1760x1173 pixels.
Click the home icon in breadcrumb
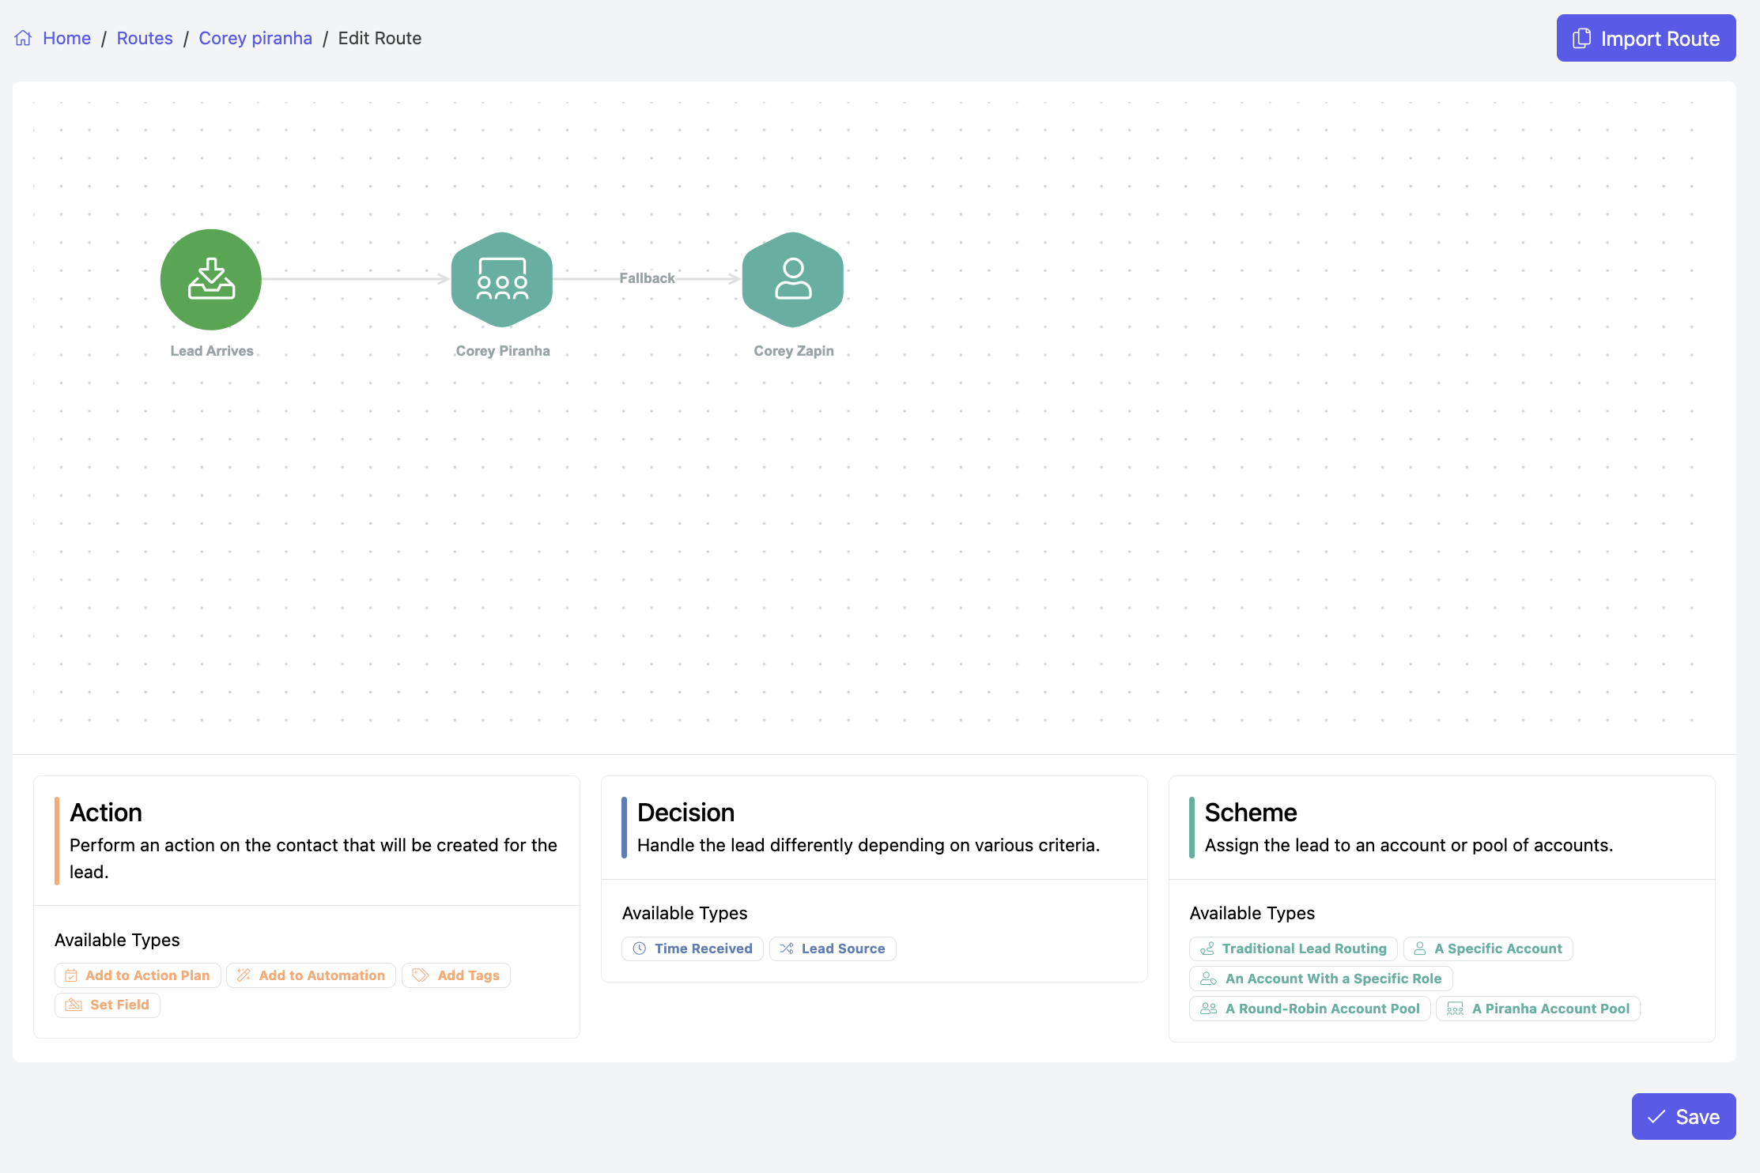23,38
